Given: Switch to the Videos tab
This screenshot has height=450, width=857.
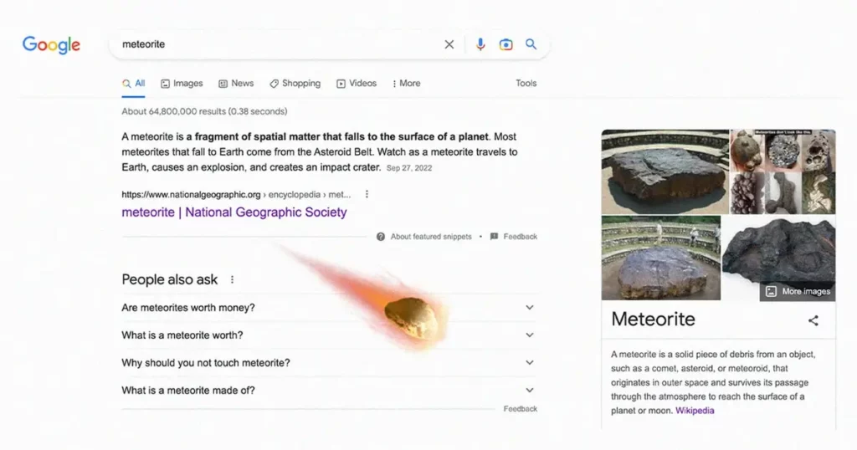Looking at the screenshot, I should click(x=357, y=84).
